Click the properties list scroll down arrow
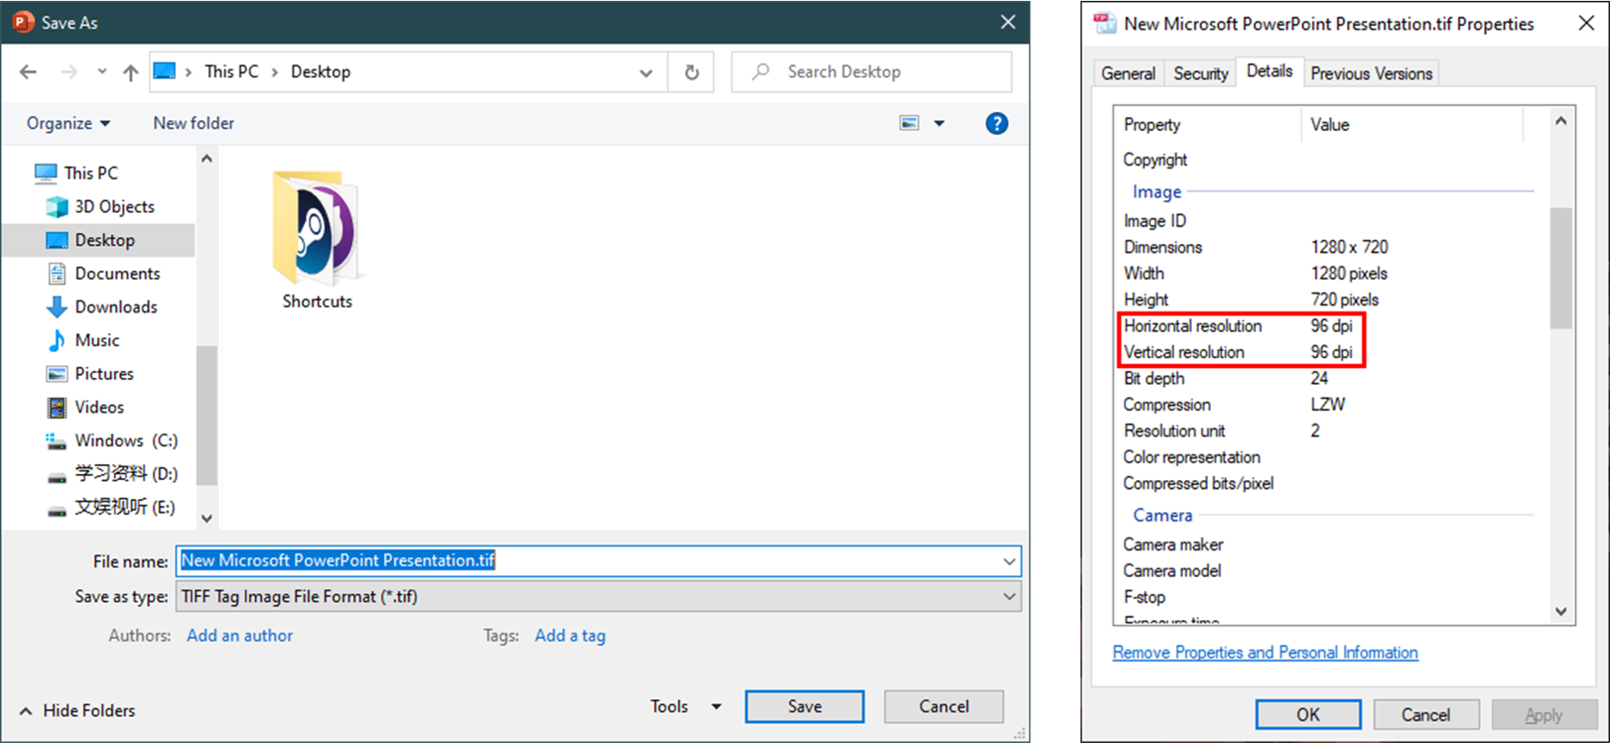The width and height of the screenshot is (1610, 743). pos(1561,611)
